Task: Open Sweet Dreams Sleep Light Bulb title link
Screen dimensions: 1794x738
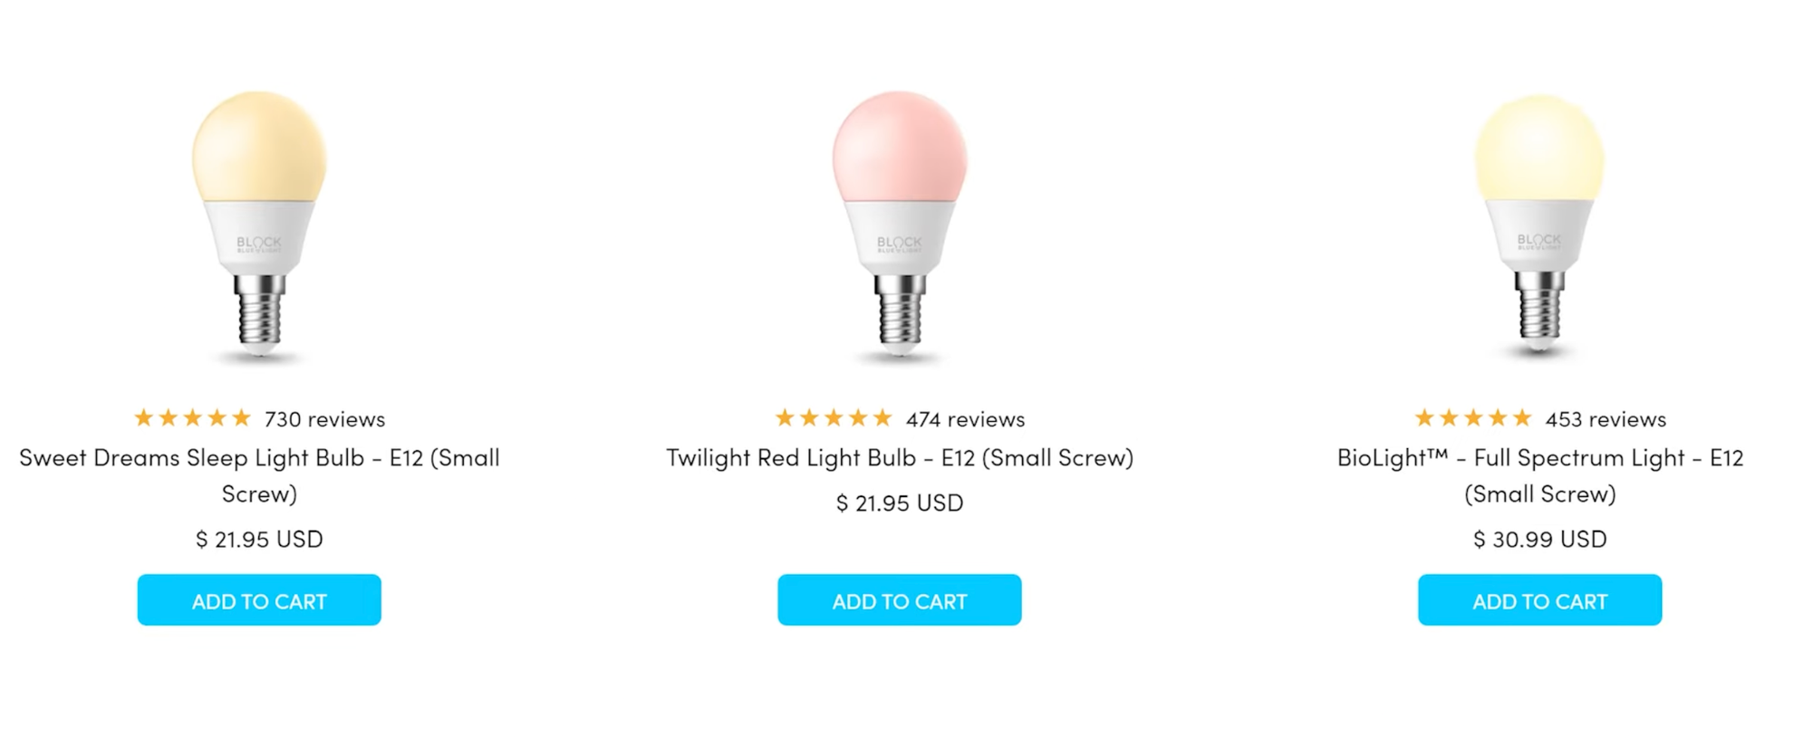Action: [x=259, y=475]
